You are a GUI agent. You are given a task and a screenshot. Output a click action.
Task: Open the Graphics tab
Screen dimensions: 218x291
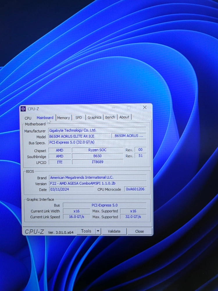point(94,117)
